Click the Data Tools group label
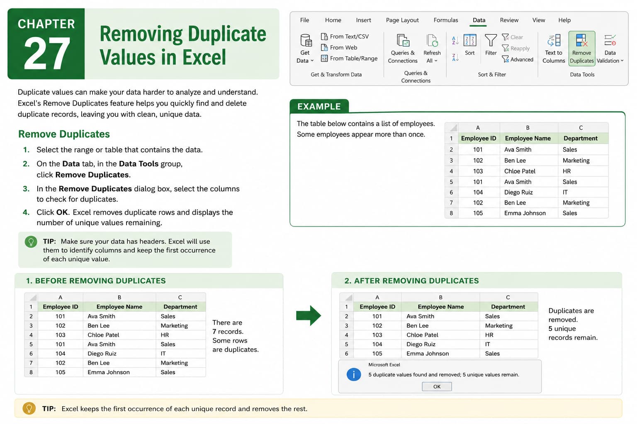 point(582,75)
